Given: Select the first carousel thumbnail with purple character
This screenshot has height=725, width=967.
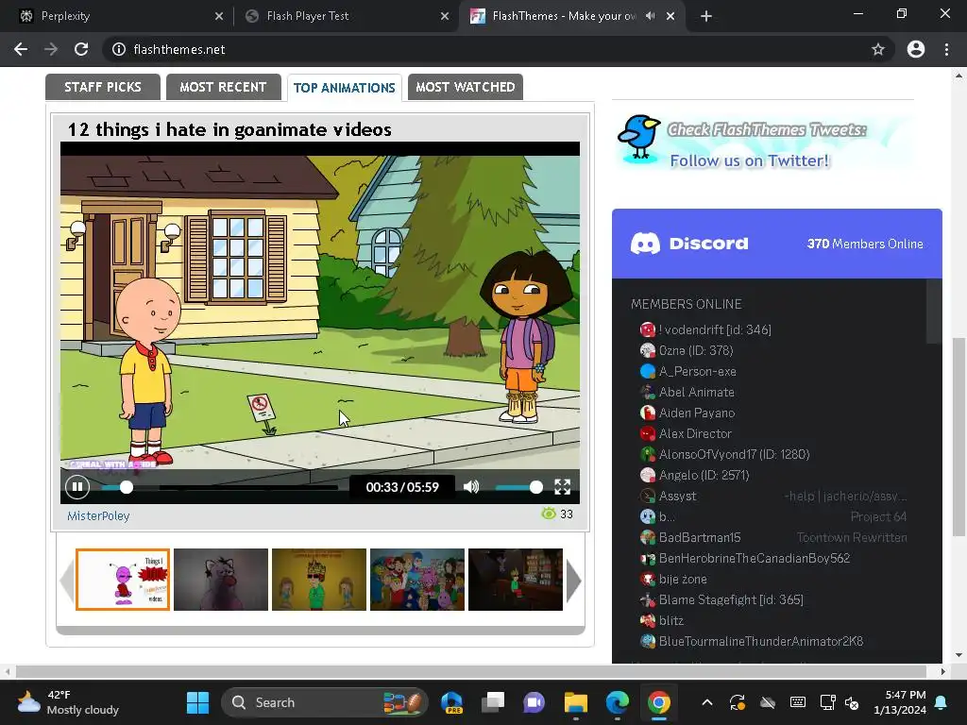Looking at the screenshot, I should click(x=123, y=580).
